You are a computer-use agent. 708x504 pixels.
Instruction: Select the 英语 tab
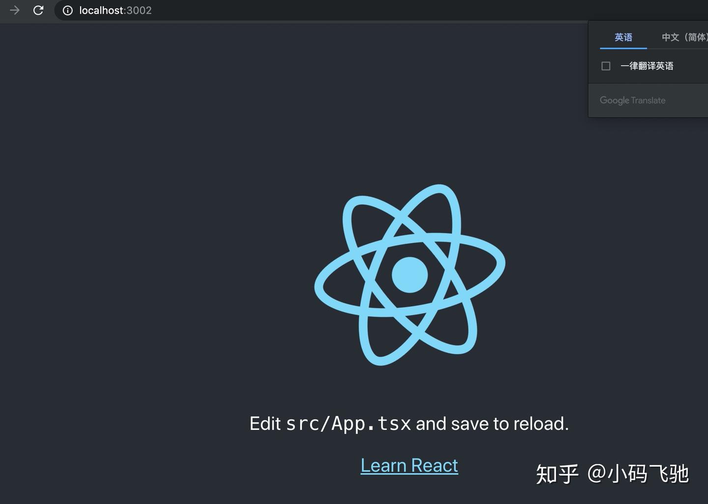(622, 37)
